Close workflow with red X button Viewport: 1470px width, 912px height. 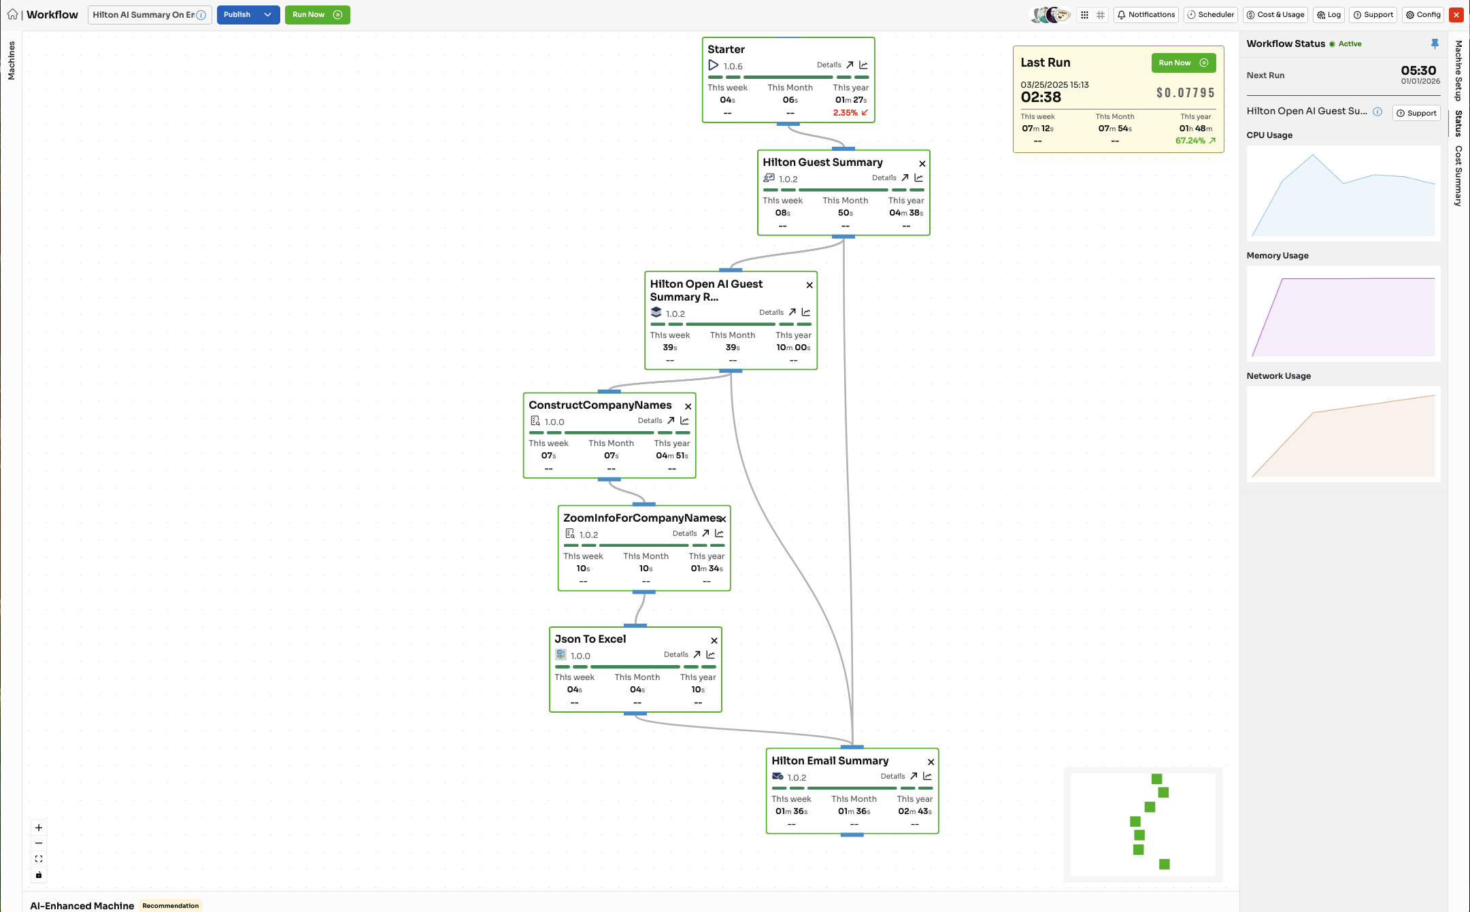pyautogui.click(x=1456, y=15)
